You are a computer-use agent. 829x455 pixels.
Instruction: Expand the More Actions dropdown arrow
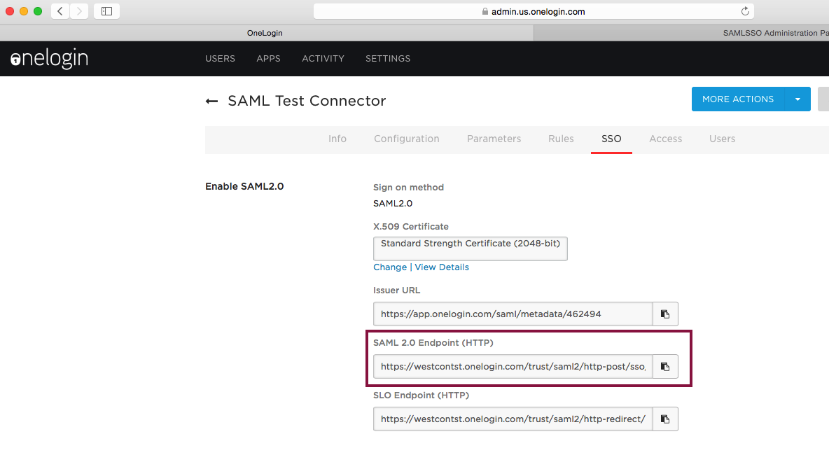pyautogui.click(x=797, y=99)
